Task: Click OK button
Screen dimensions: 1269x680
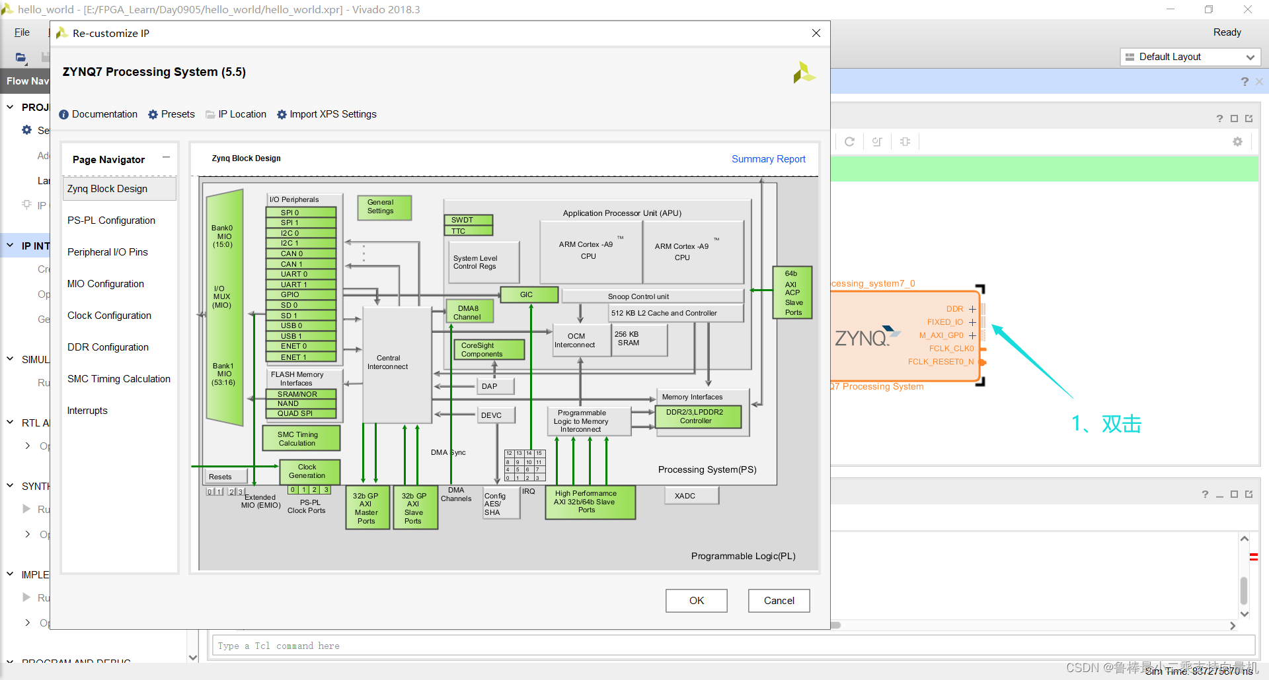Action: (697, 601)
